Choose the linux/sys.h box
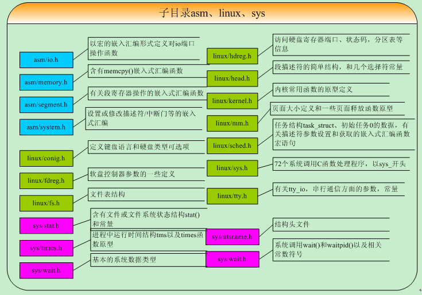The image size is (422, 295). click(233, 168)
